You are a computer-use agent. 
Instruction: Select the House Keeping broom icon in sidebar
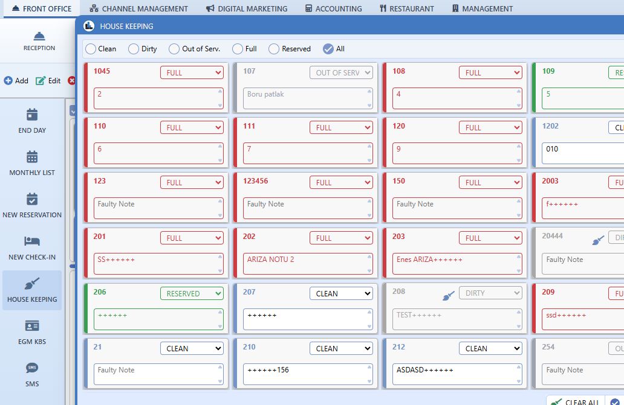coord(32,284)
